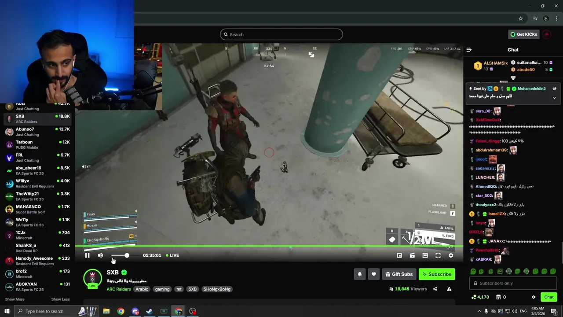Follow SXB with the heart button
This screenshot has width=563, height=317.
tap(373, 274)
